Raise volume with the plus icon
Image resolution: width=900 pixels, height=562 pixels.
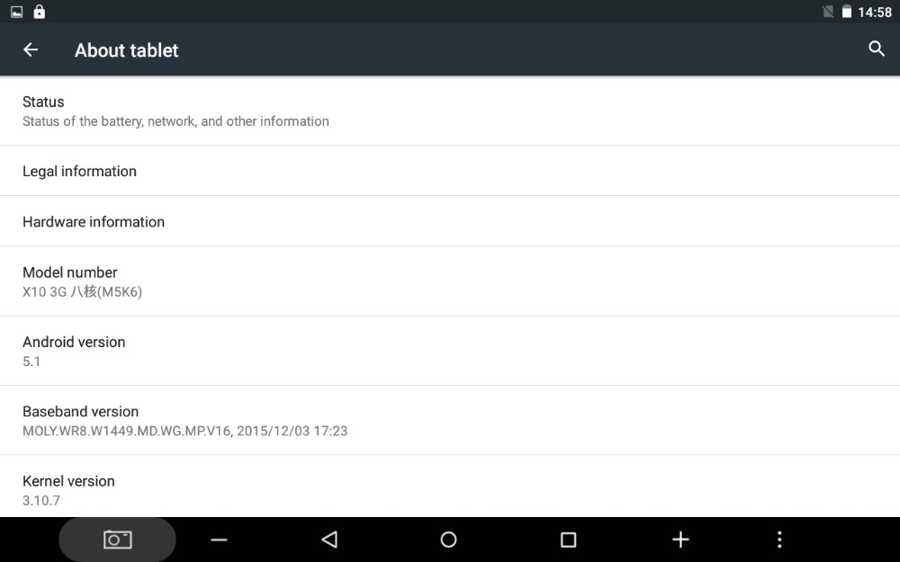click(680, 540)
